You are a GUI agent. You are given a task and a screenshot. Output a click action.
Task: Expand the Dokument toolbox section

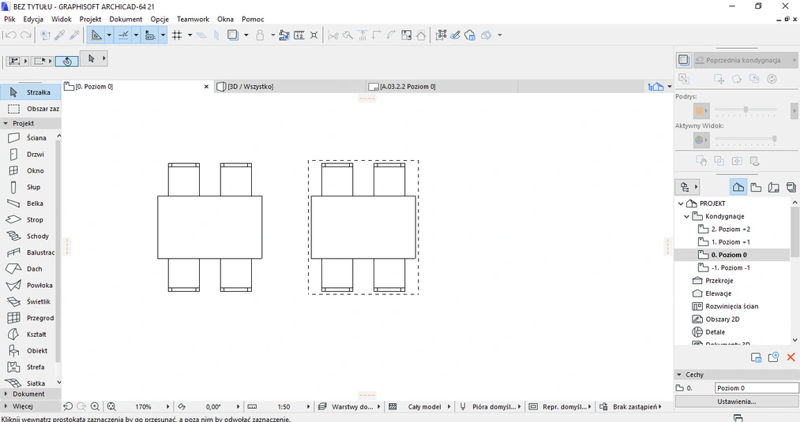click(30, 394)
